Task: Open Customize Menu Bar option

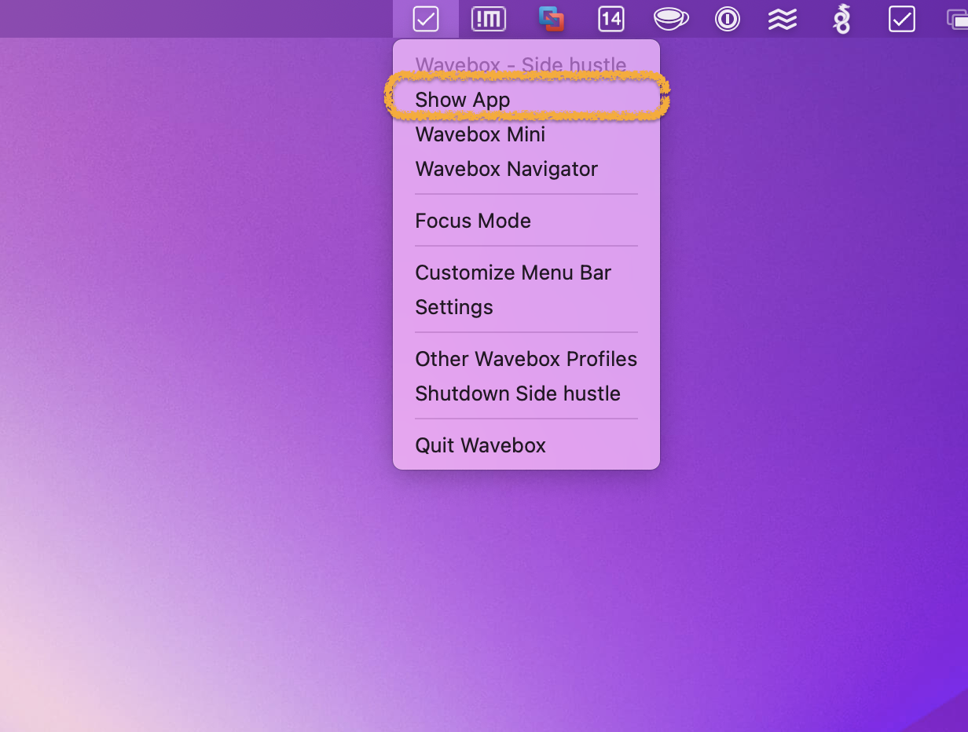Action: click(526, 273)
